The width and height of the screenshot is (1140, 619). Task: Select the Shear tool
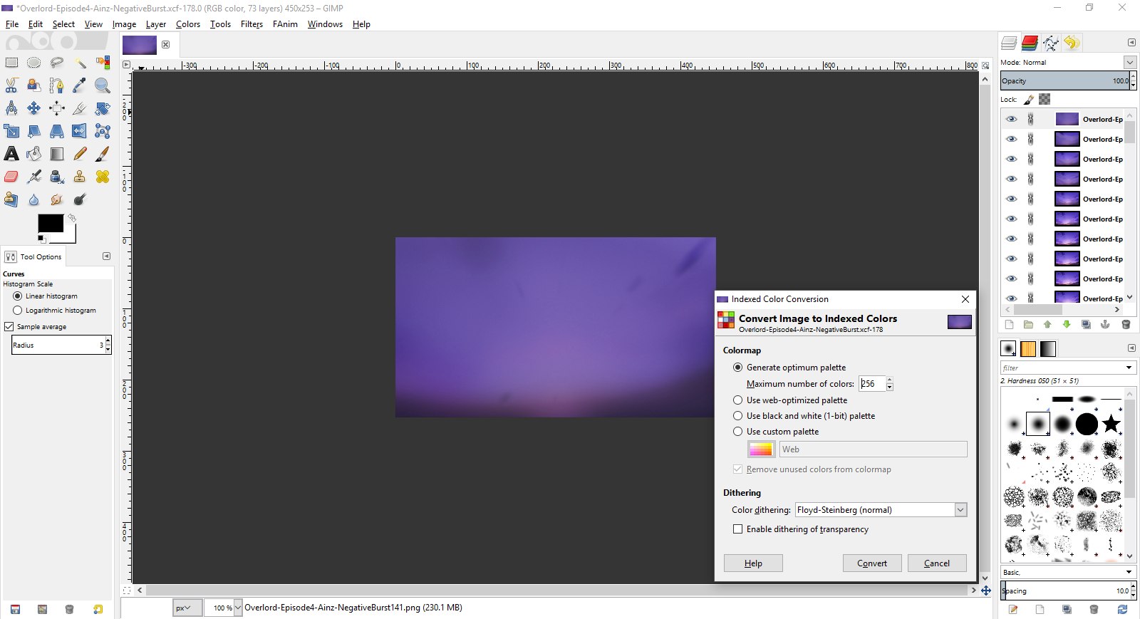tap(34, 131)
